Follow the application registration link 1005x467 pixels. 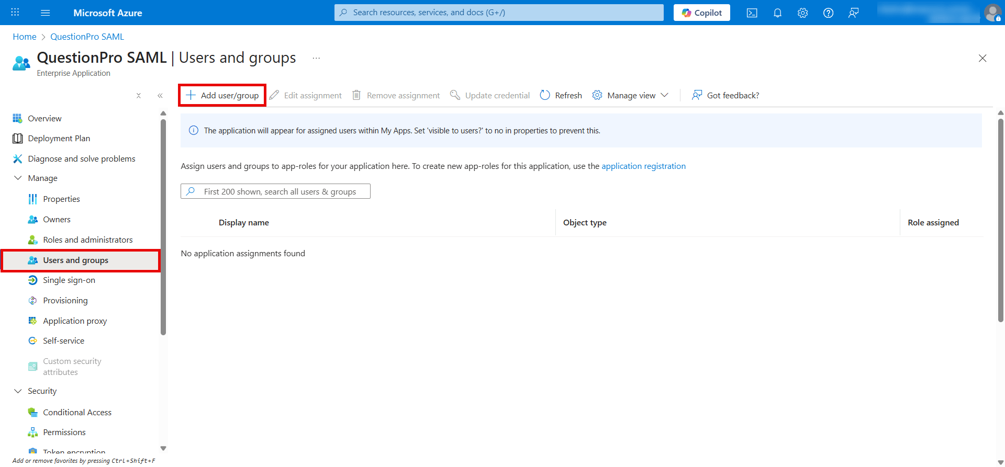[x=643, y=166]
